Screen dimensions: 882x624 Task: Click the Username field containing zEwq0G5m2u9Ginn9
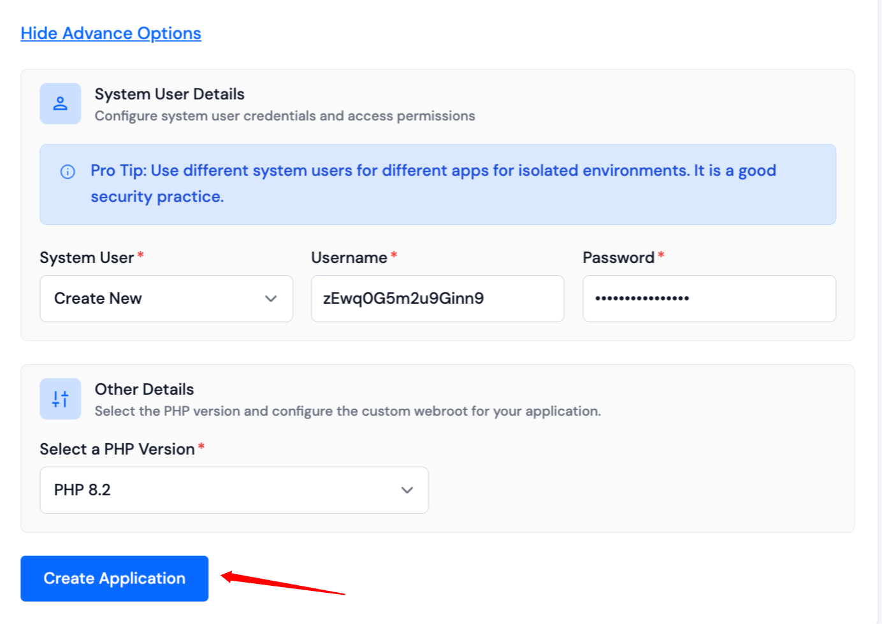(437, 298)
